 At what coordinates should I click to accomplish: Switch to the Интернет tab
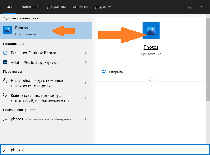click(80, 7)
